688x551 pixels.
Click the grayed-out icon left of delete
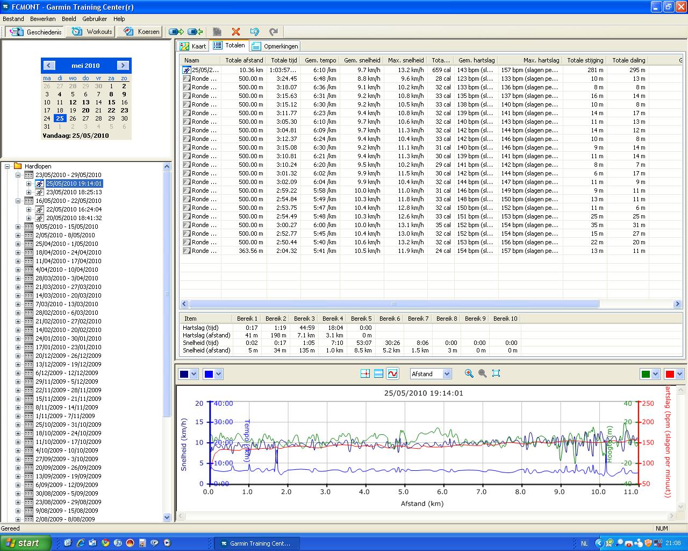pos(217,32)
